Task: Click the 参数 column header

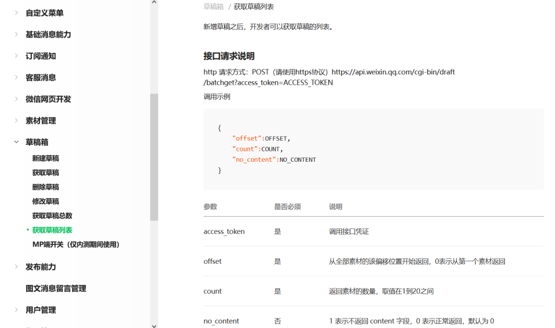Action: click(x=210, y=207)
